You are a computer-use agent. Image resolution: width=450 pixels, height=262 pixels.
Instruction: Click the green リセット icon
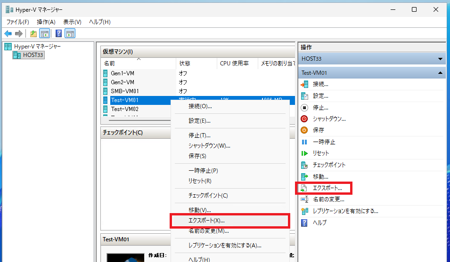[304, 153]
